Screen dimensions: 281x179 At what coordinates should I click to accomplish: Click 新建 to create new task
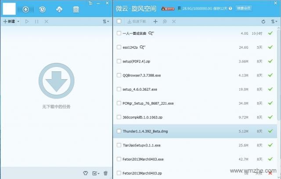[x=9, y=22]
